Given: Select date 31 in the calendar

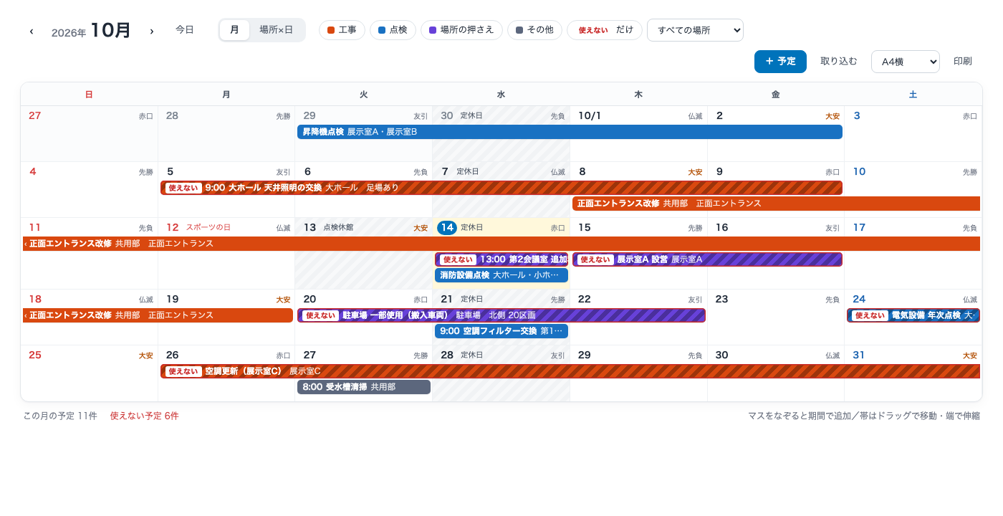Looking at the screenshot, I should 859,355.
